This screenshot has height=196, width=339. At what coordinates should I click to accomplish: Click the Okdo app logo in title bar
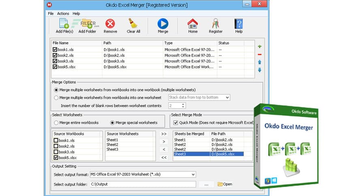point(49,4)
